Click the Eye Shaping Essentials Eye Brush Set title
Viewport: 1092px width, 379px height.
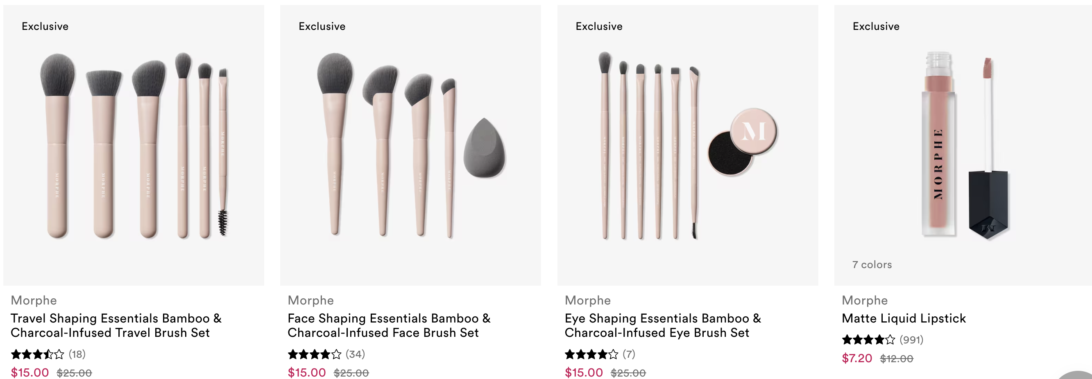pos(663,325)
